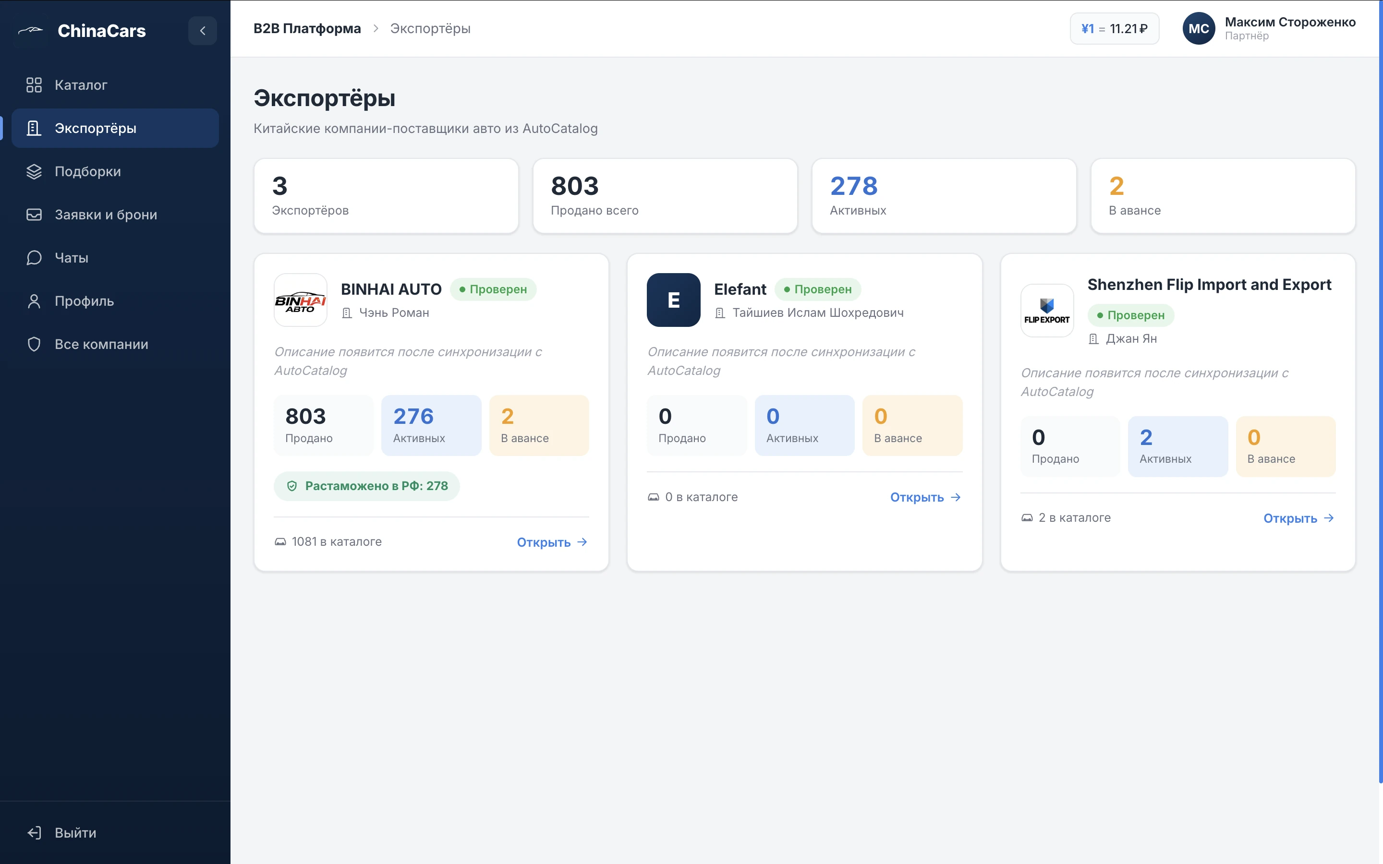Click the BINHAI AUTO logo thumbnail
The width and height of the screenshot is (1383, 864).
point(301,300)
